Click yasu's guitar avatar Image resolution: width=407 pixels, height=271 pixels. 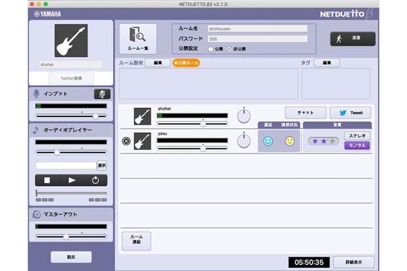[142, 141]
